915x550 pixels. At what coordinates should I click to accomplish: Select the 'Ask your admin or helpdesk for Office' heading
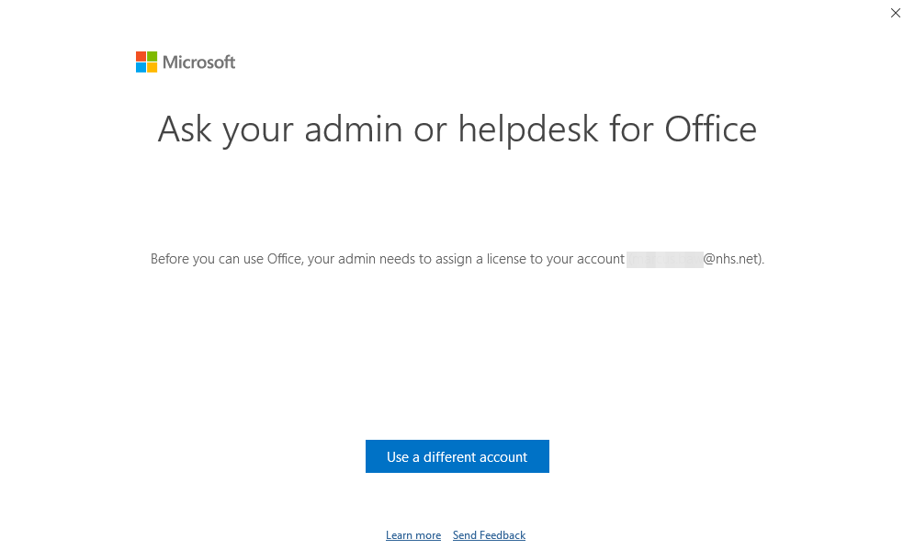point(457,129)
